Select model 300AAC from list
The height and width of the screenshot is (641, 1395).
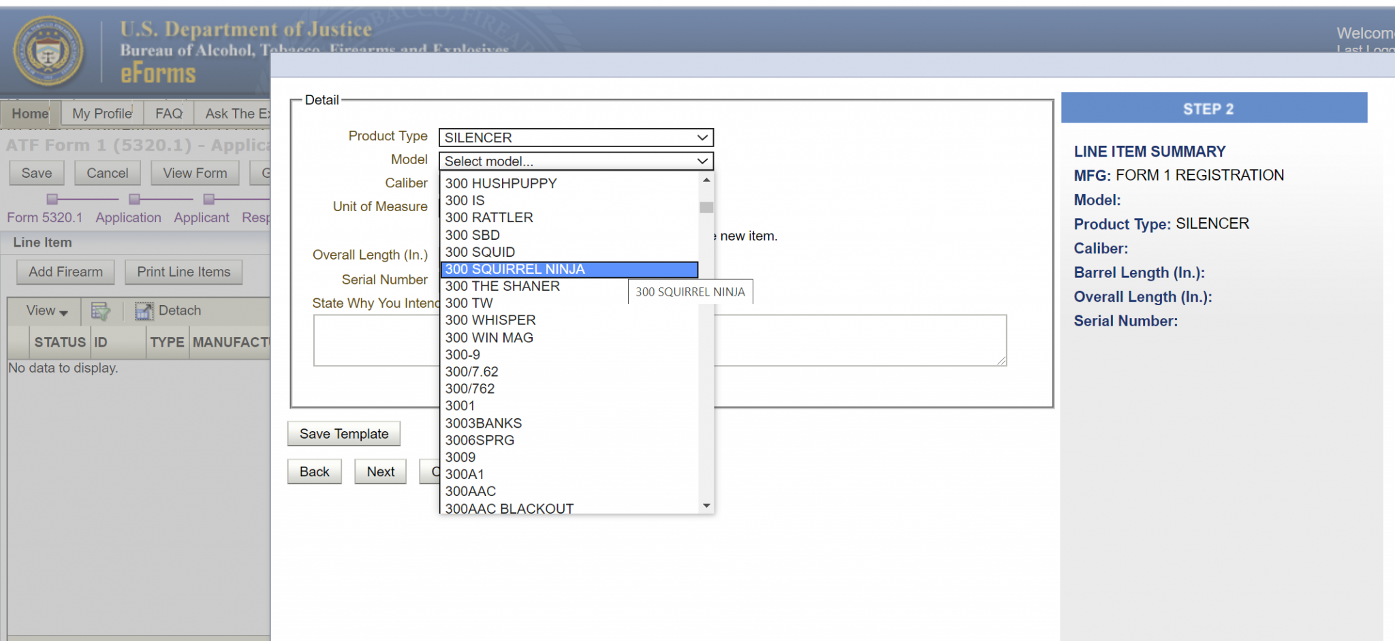pos(569,491)
